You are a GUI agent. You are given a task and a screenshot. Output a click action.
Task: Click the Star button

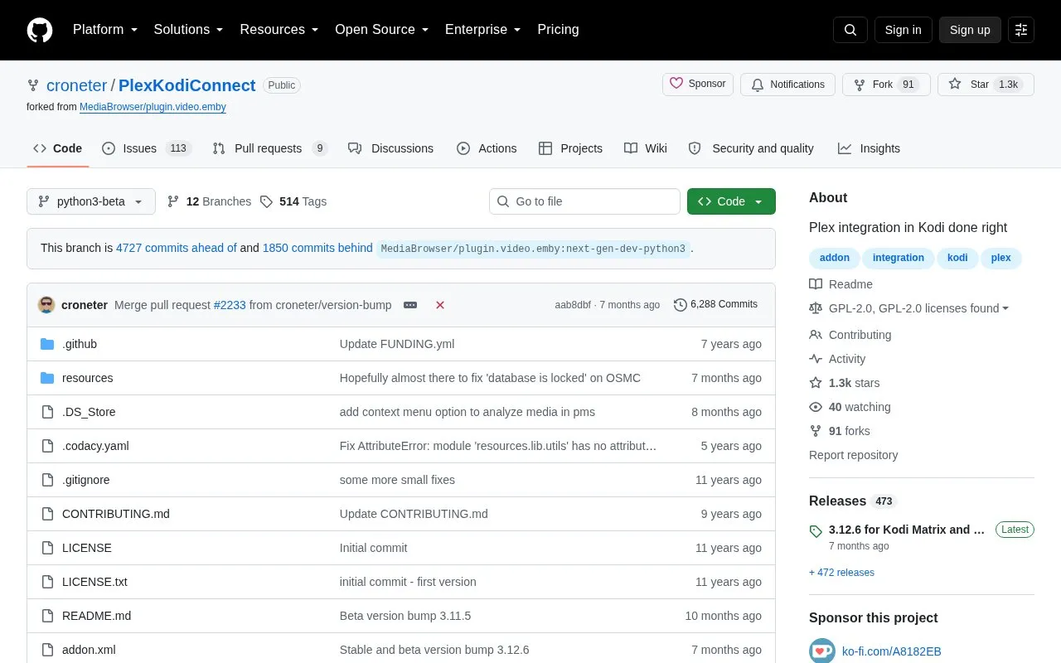pyautogui.click(x=986, y=85)
